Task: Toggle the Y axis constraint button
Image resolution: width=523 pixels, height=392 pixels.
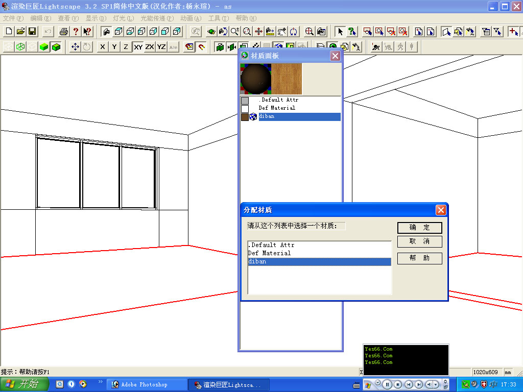Action: tap(114, 47)
